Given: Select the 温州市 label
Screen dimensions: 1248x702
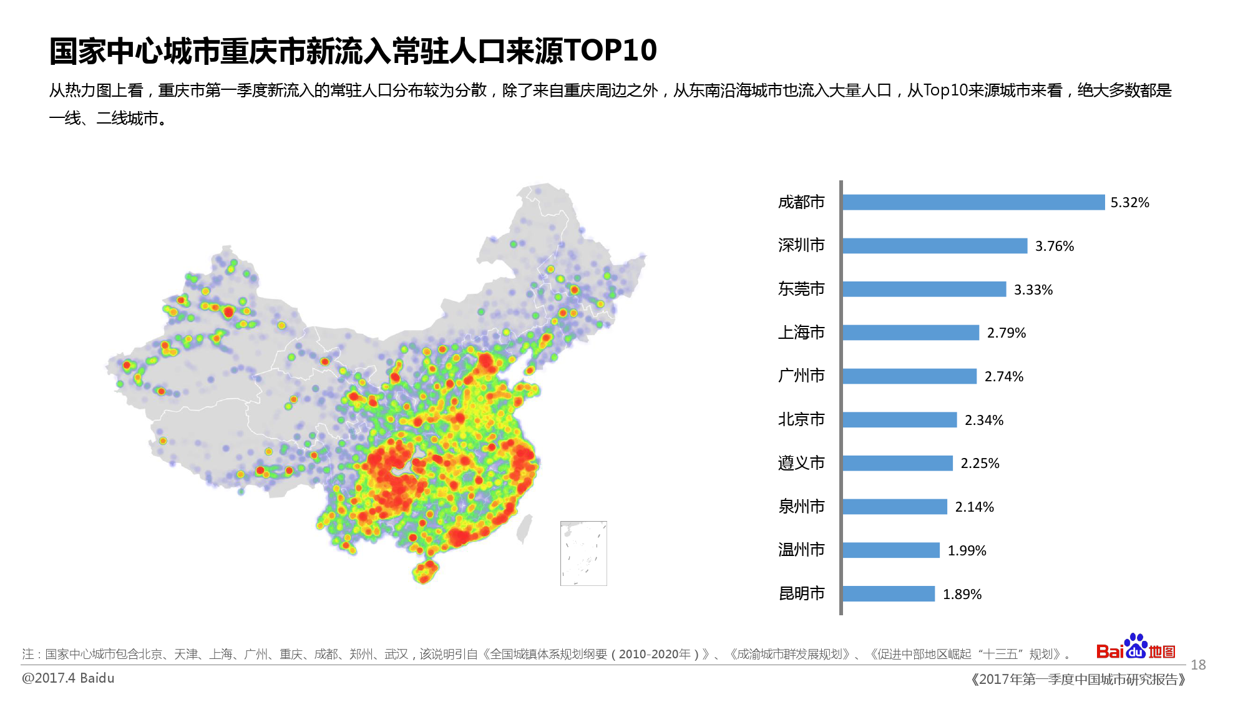Looking at the screenshot, I should tap(801, 550).
